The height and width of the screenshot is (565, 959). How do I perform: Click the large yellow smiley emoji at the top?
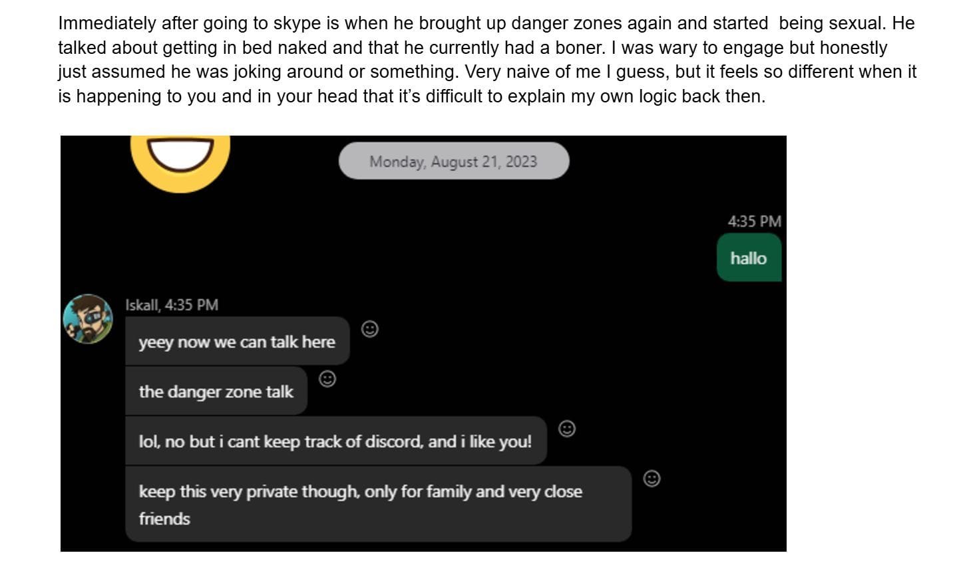pos(182,160)
